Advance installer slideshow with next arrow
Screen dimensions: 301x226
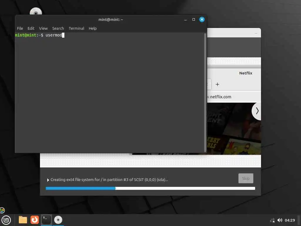click(x=257, y=111)
